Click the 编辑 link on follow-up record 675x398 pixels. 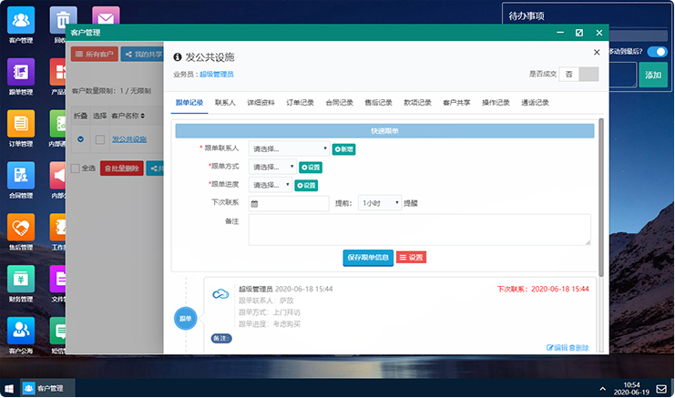[x=557, y=348]
